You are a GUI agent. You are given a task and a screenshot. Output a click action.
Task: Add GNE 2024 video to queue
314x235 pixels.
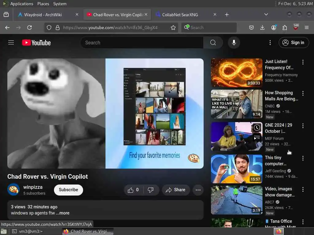coord(257,138)
